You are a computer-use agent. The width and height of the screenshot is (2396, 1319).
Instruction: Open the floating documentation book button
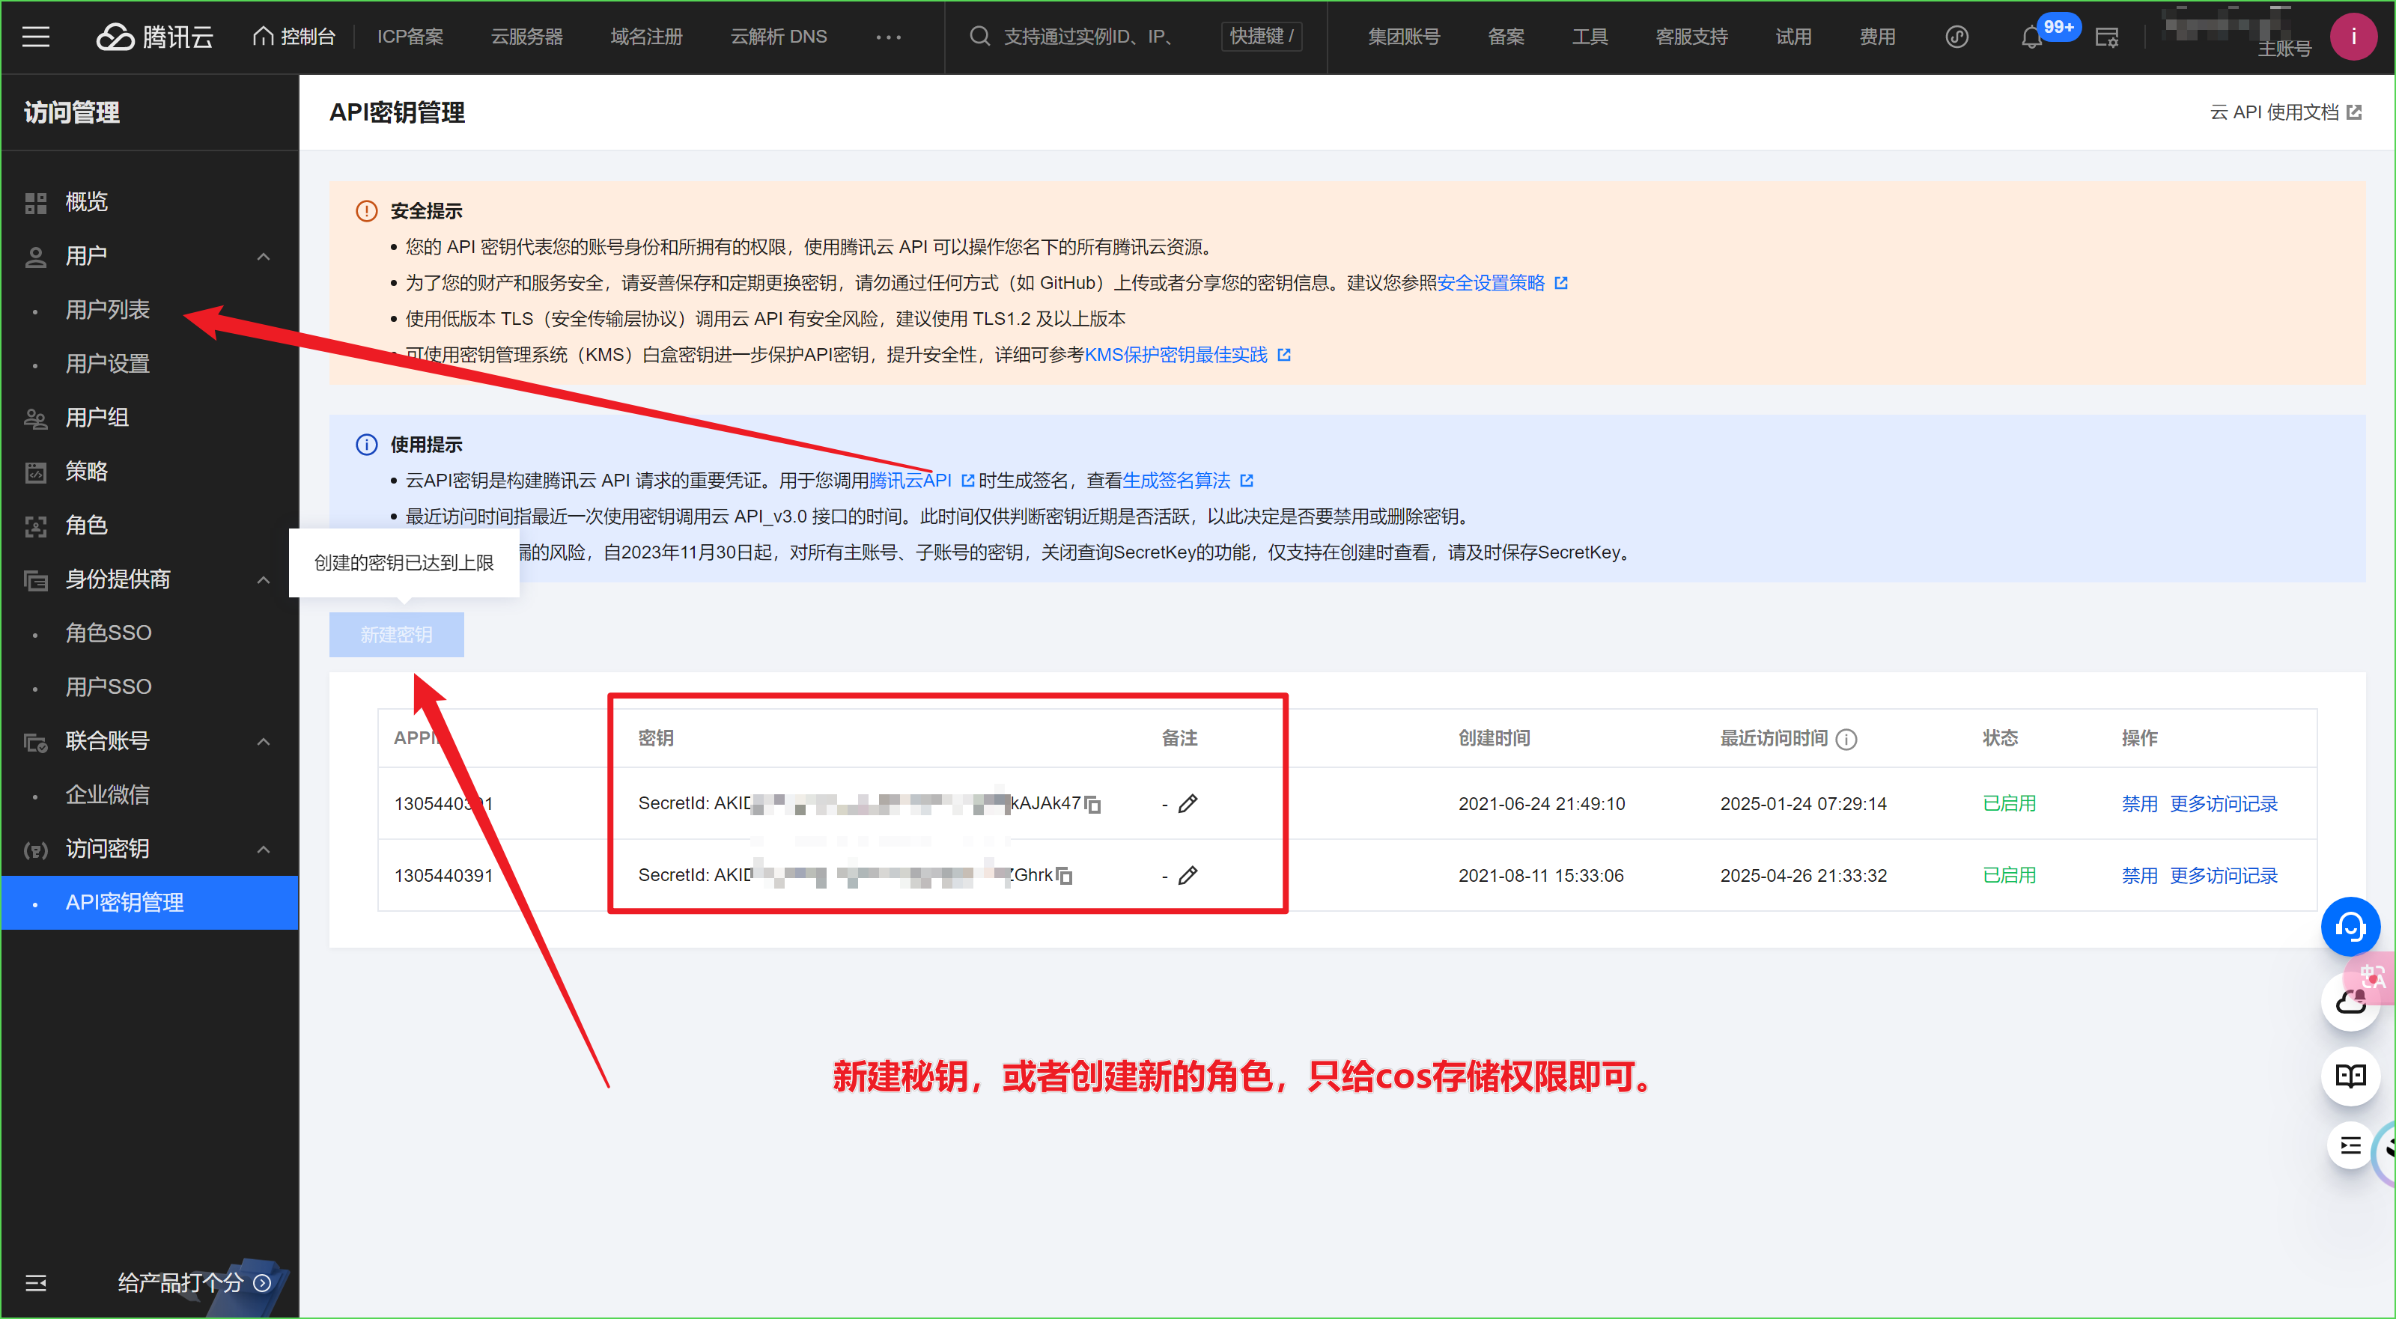2350,1076
